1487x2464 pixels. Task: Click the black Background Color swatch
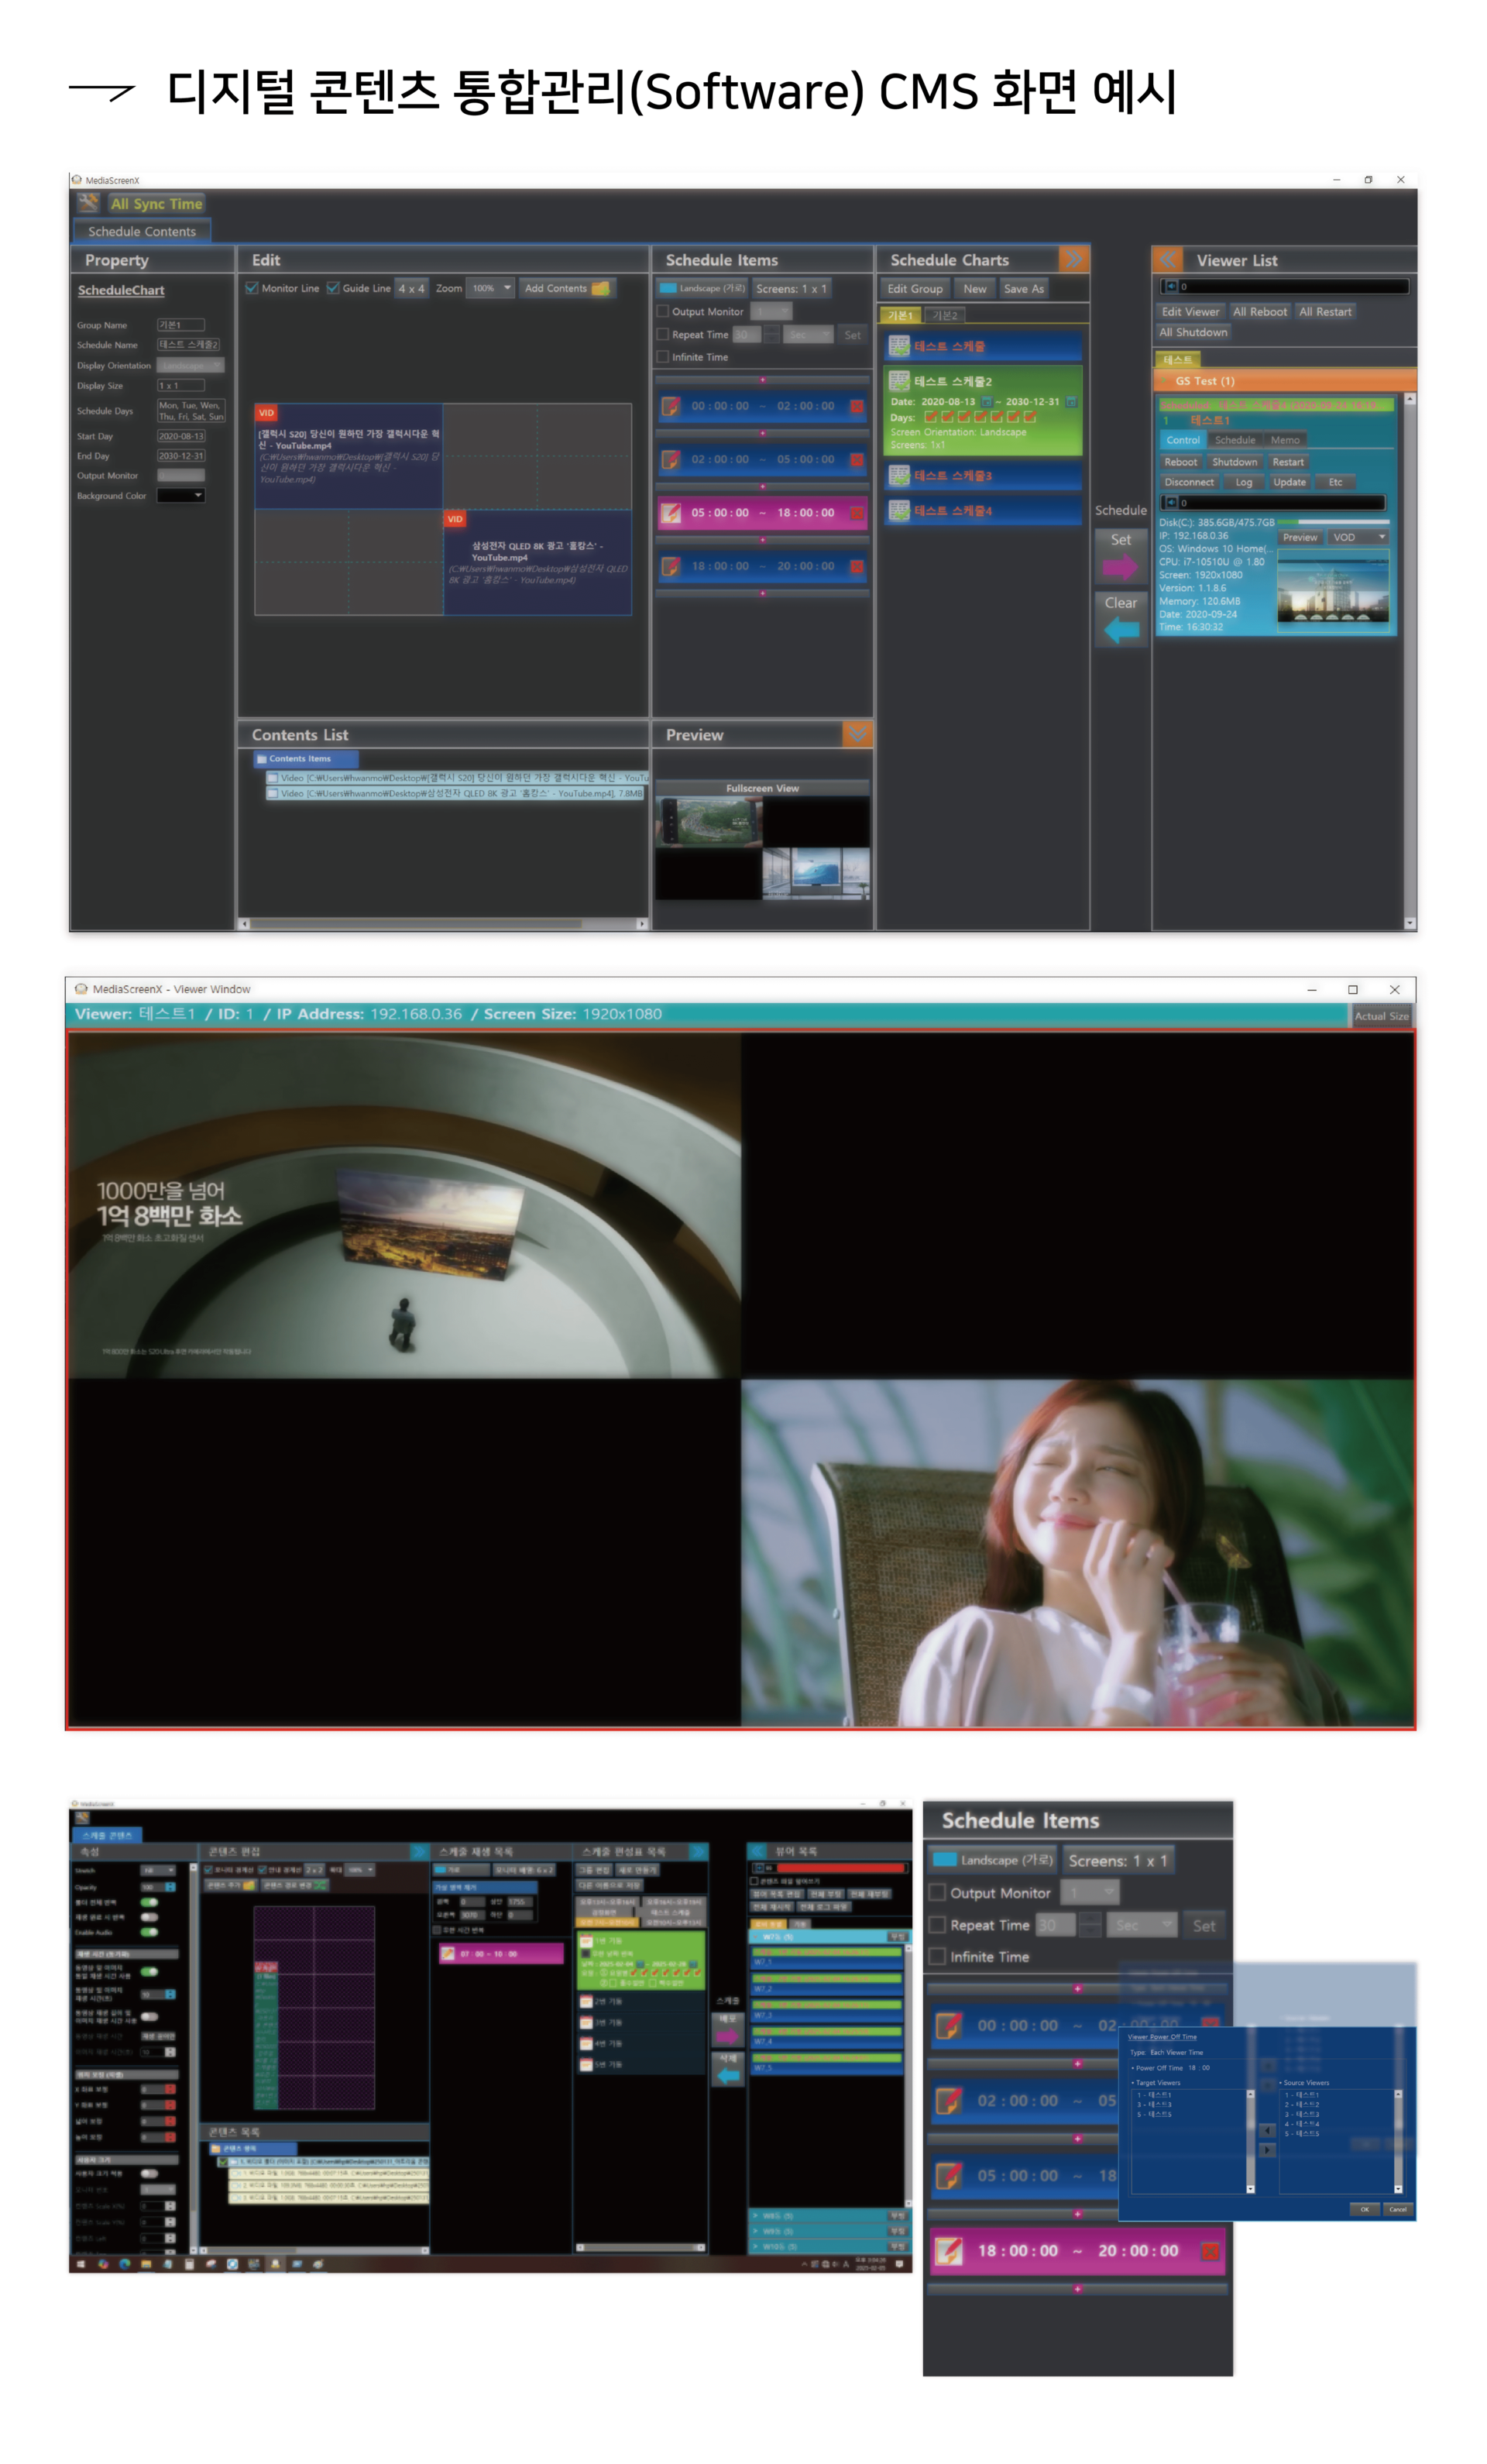(x=174, y=495)
